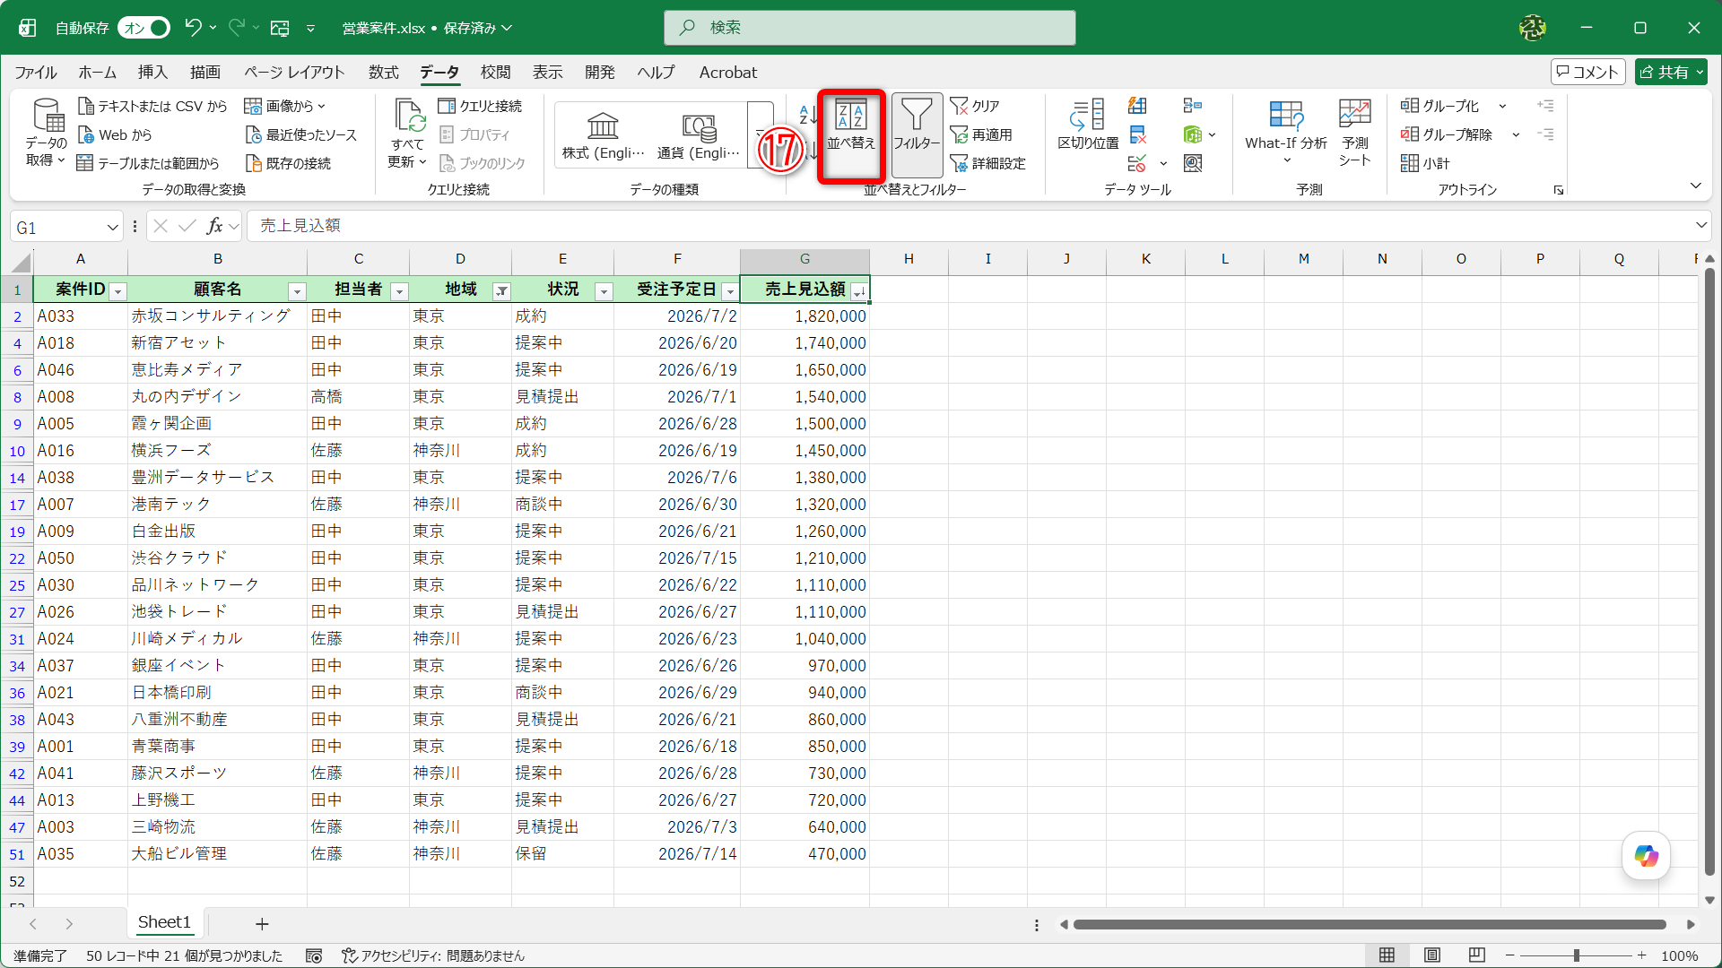
Task: Select cell with 赤坂コンサルティング
Action: click(x=217, y=316)
